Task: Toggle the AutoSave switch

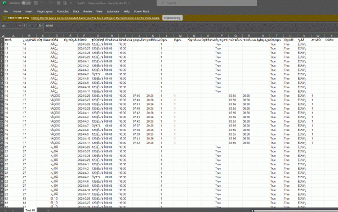Action: point(26,3)
